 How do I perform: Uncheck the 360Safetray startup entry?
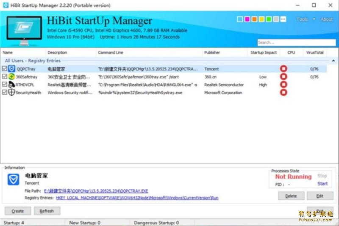[x=5, y=76]
